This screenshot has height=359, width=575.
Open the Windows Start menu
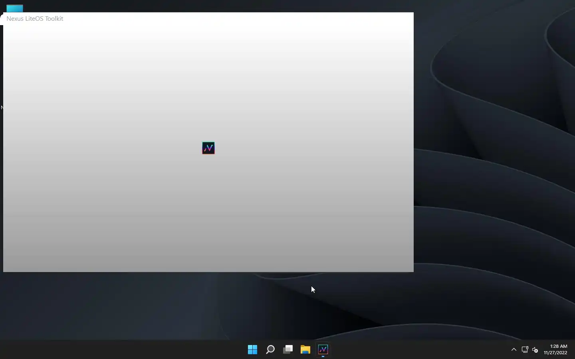coord(252,349)
